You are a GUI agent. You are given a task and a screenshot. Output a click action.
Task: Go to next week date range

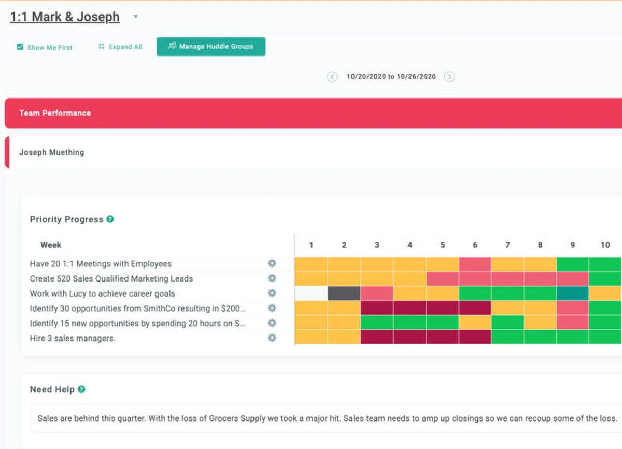449,77
